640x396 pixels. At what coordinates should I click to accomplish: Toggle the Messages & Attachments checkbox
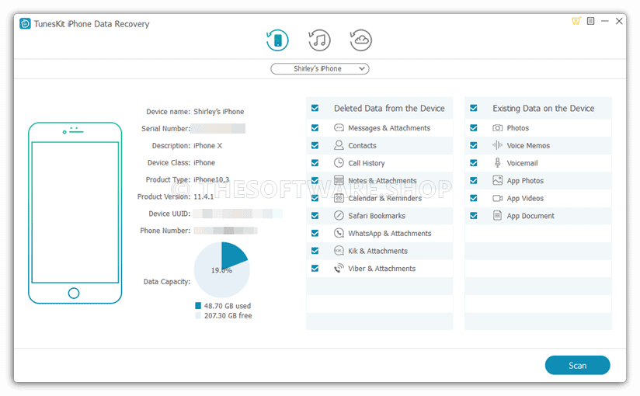315,128
